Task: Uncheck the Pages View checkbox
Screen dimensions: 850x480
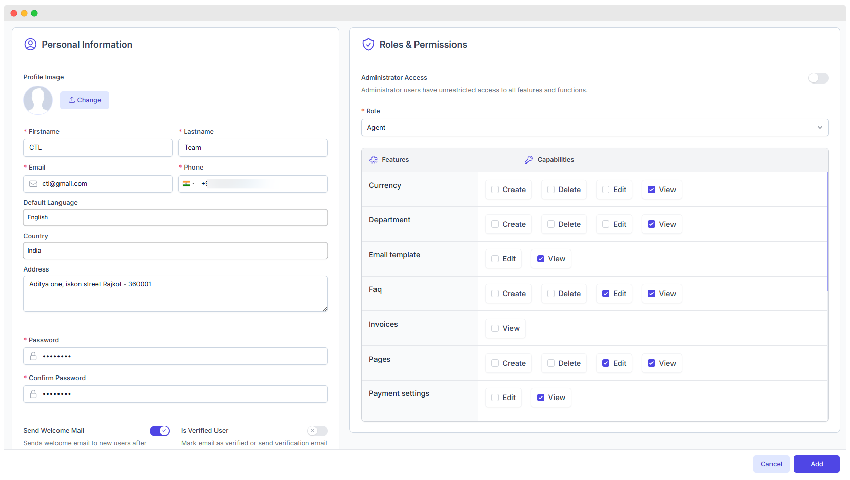Action: (651, 363)
